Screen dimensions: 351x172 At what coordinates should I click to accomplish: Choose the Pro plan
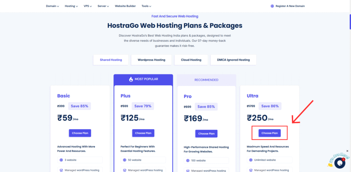(206, 134)
